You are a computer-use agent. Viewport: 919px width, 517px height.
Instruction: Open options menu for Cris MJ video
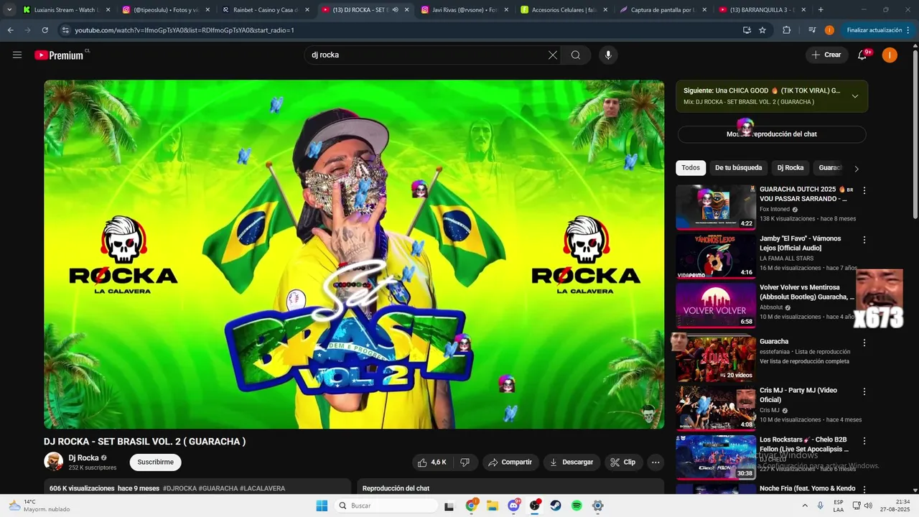[x=864, y=391]
